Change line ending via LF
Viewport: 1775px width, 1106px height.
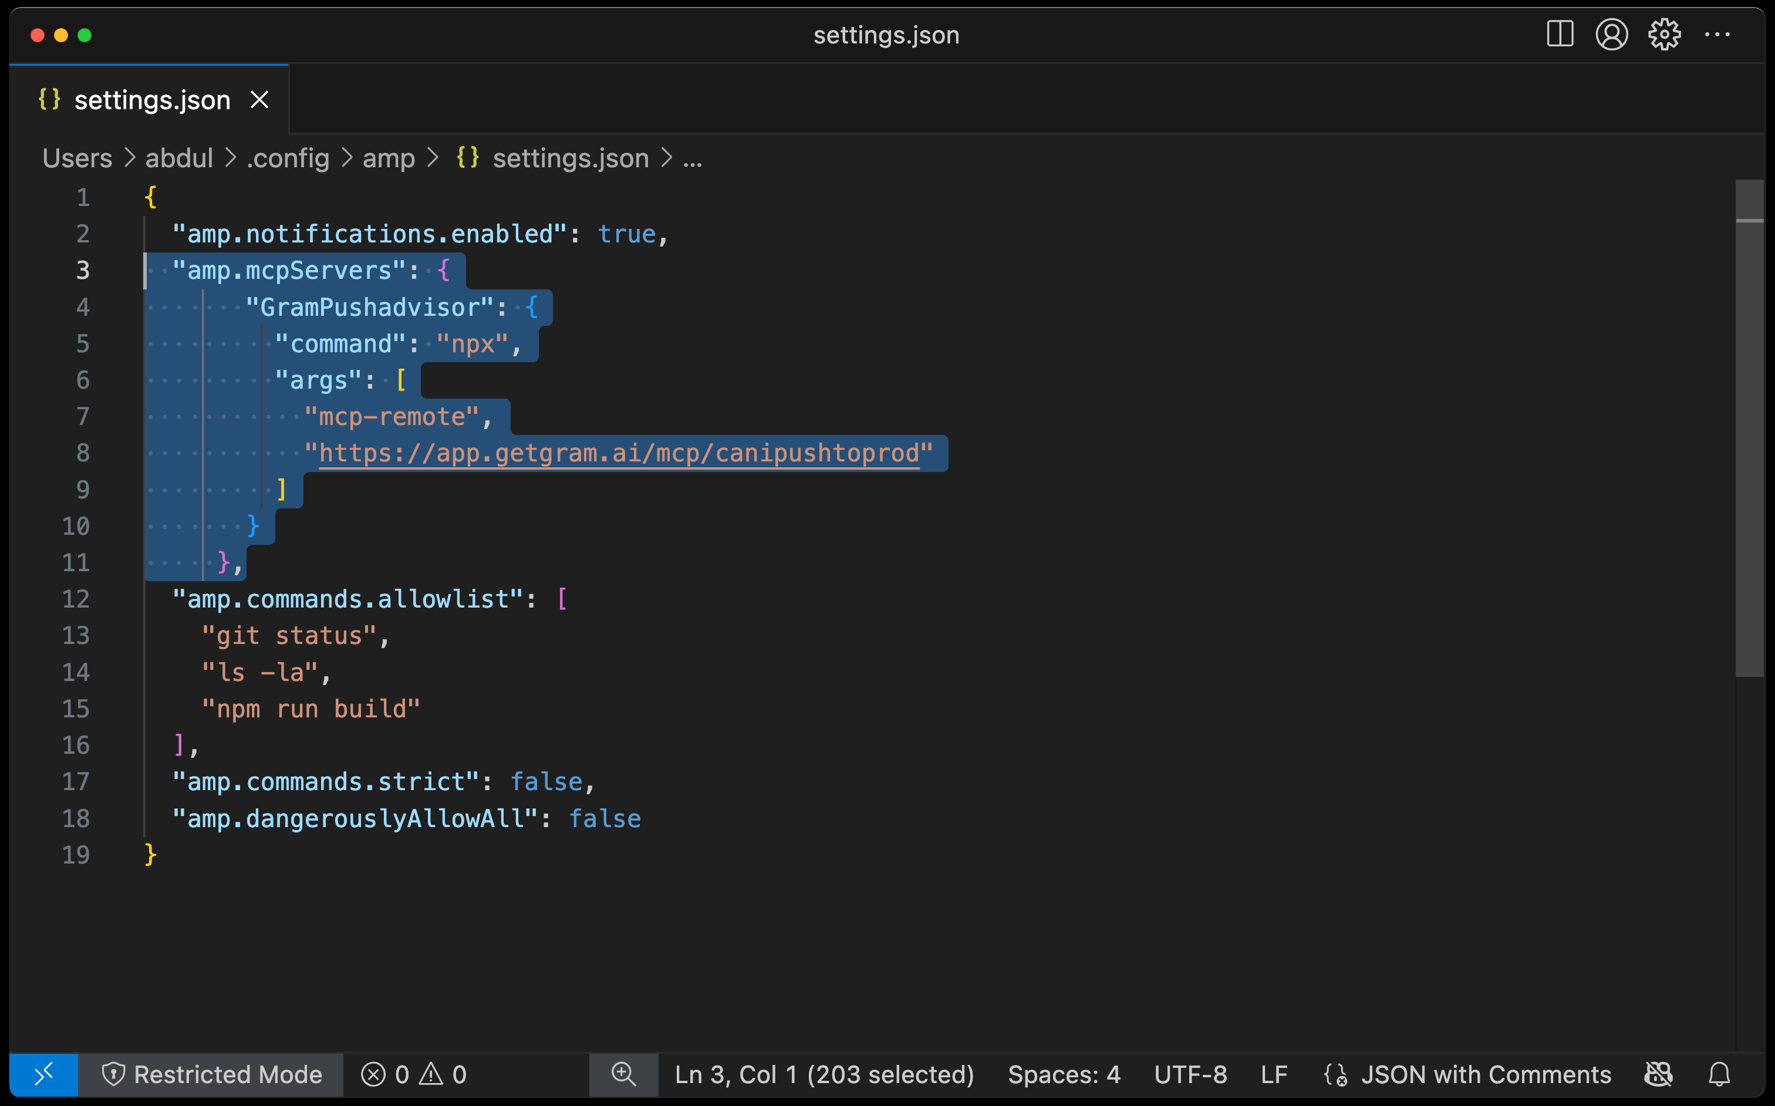click(x=1274, y=1074)
